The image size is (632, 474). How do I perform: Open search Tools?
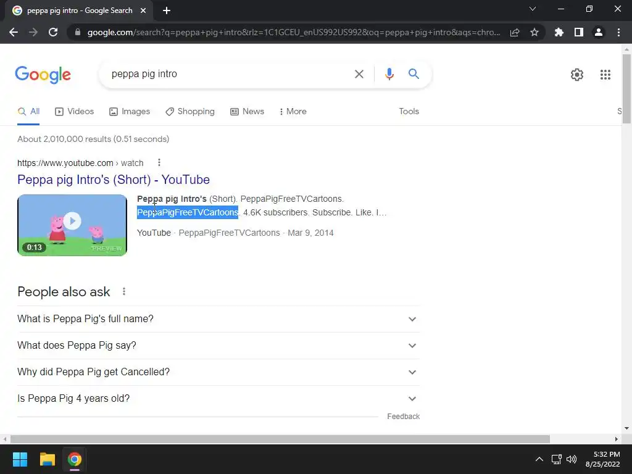(x=409, y=112)
